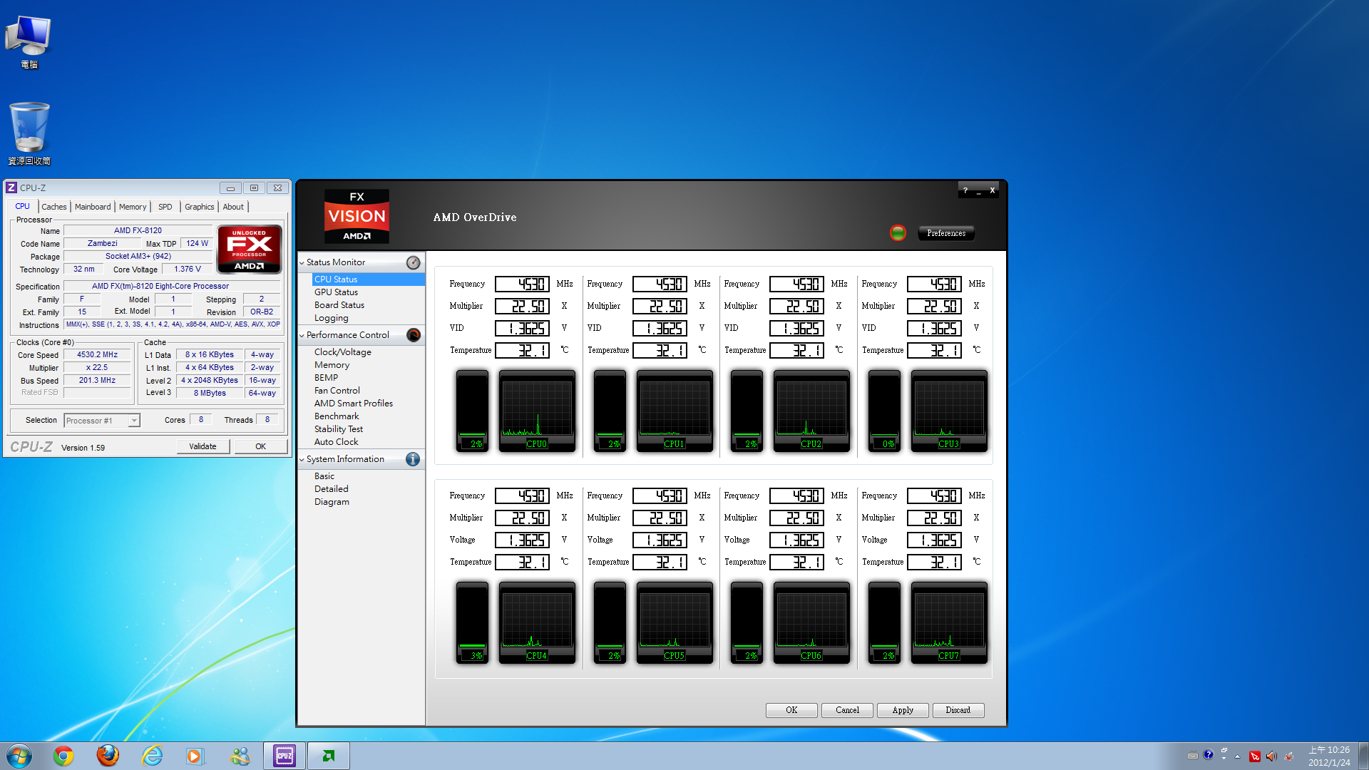Open Windows Media Player from the taskbar

click(195, 756)
